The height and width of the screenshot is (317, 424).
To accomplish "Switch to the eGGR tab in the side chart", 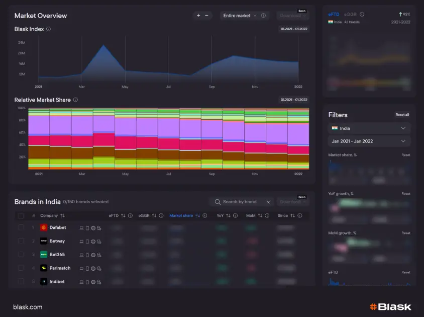I will point(351,15).
